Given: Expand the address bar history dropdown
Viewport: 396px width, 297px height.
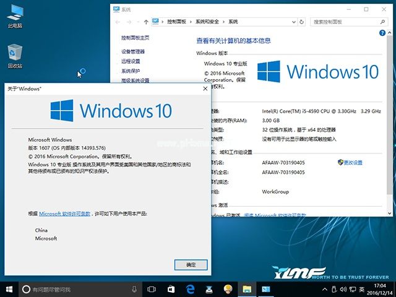Looking at the screenshot, I should (294, 22).
